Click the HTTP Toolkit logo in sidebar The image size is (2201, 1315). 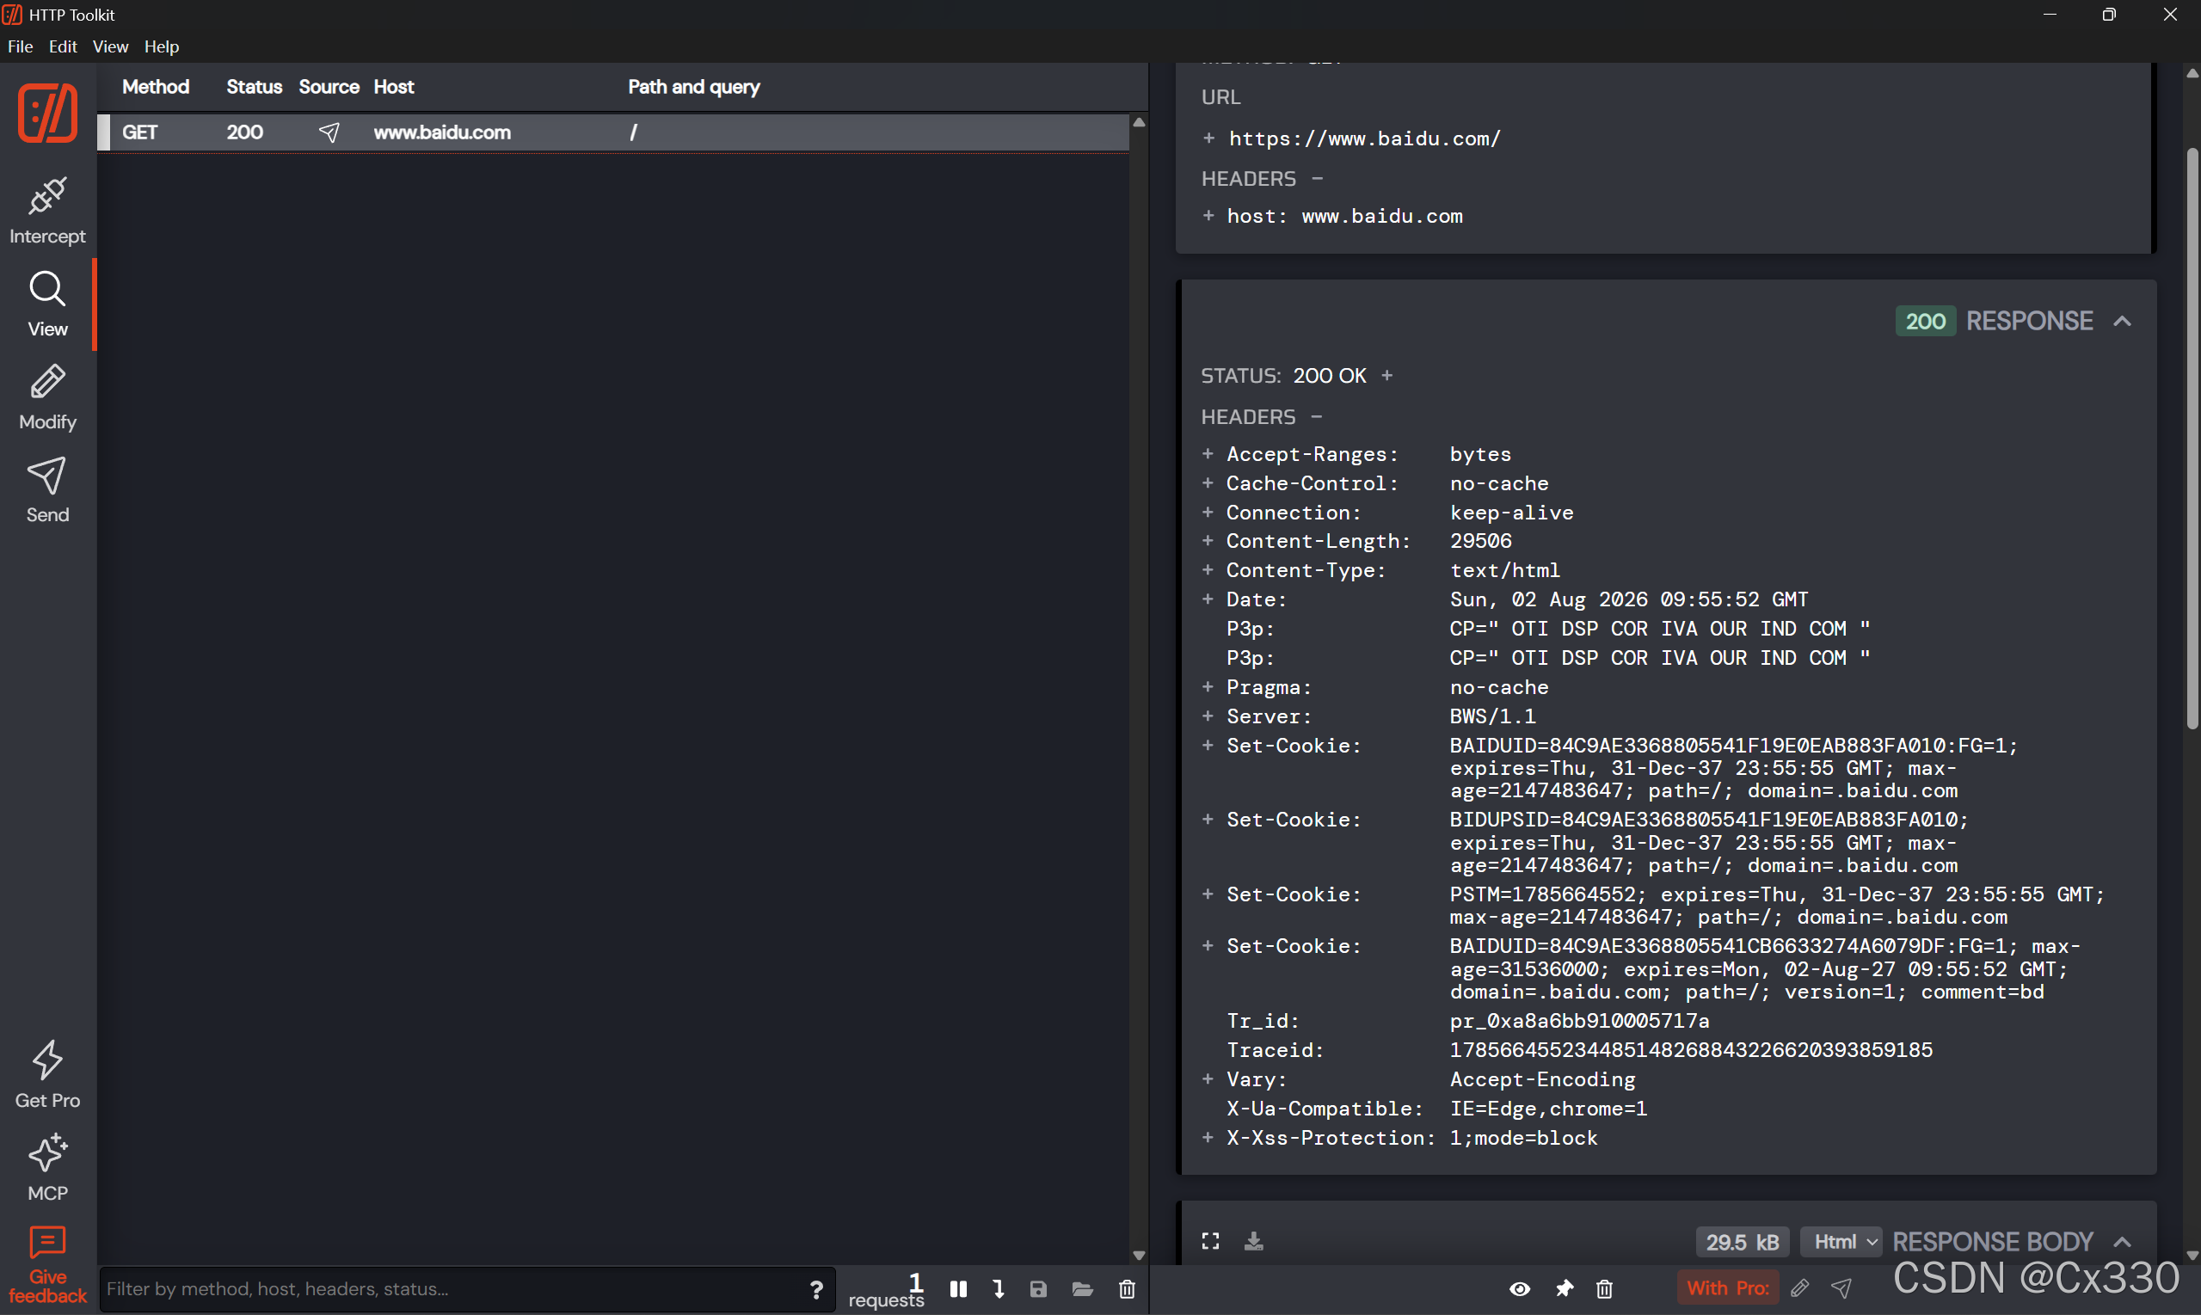47,114
